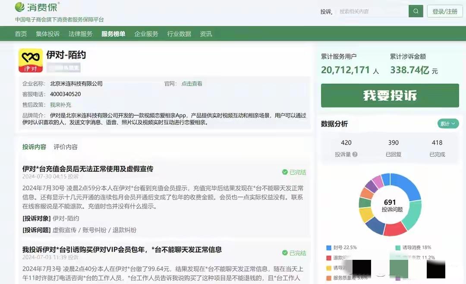Click the 390 已回复 count
Screen dimensions: 466x284
393,143
